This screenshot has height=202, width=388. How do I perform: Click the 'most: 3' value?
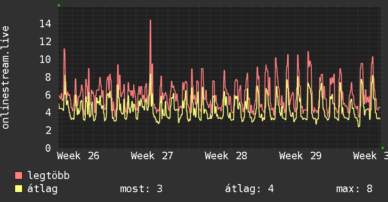[x=141, y=189]
